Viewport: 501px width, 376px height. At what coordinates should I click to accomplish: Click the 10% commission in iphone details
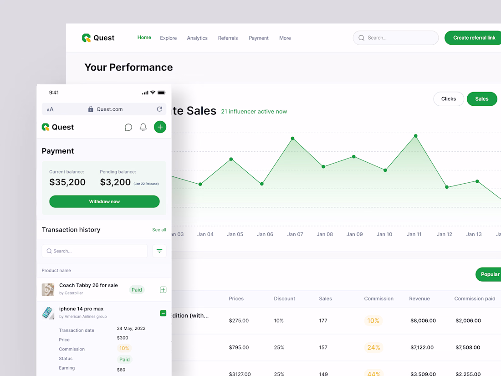coord(124,348)
